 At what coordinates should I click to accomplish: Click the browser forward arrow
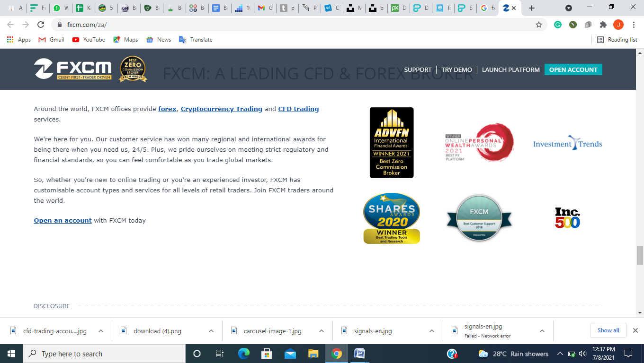point(26,25)
